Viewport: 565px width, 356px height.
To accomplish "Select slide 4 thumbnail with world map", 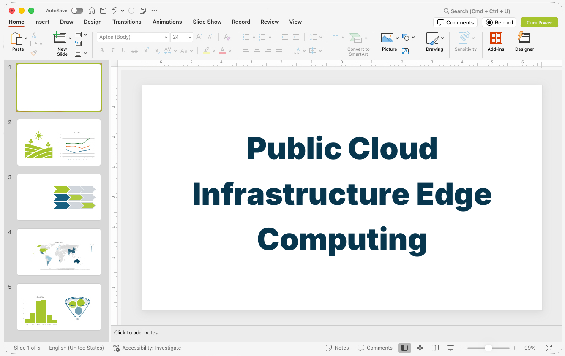I will point(59,252).
